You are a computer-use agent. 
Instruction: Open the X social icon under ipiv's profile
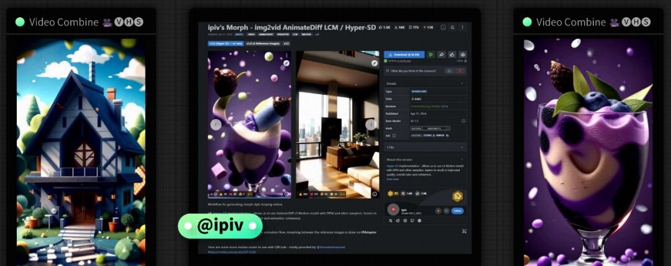390,221
